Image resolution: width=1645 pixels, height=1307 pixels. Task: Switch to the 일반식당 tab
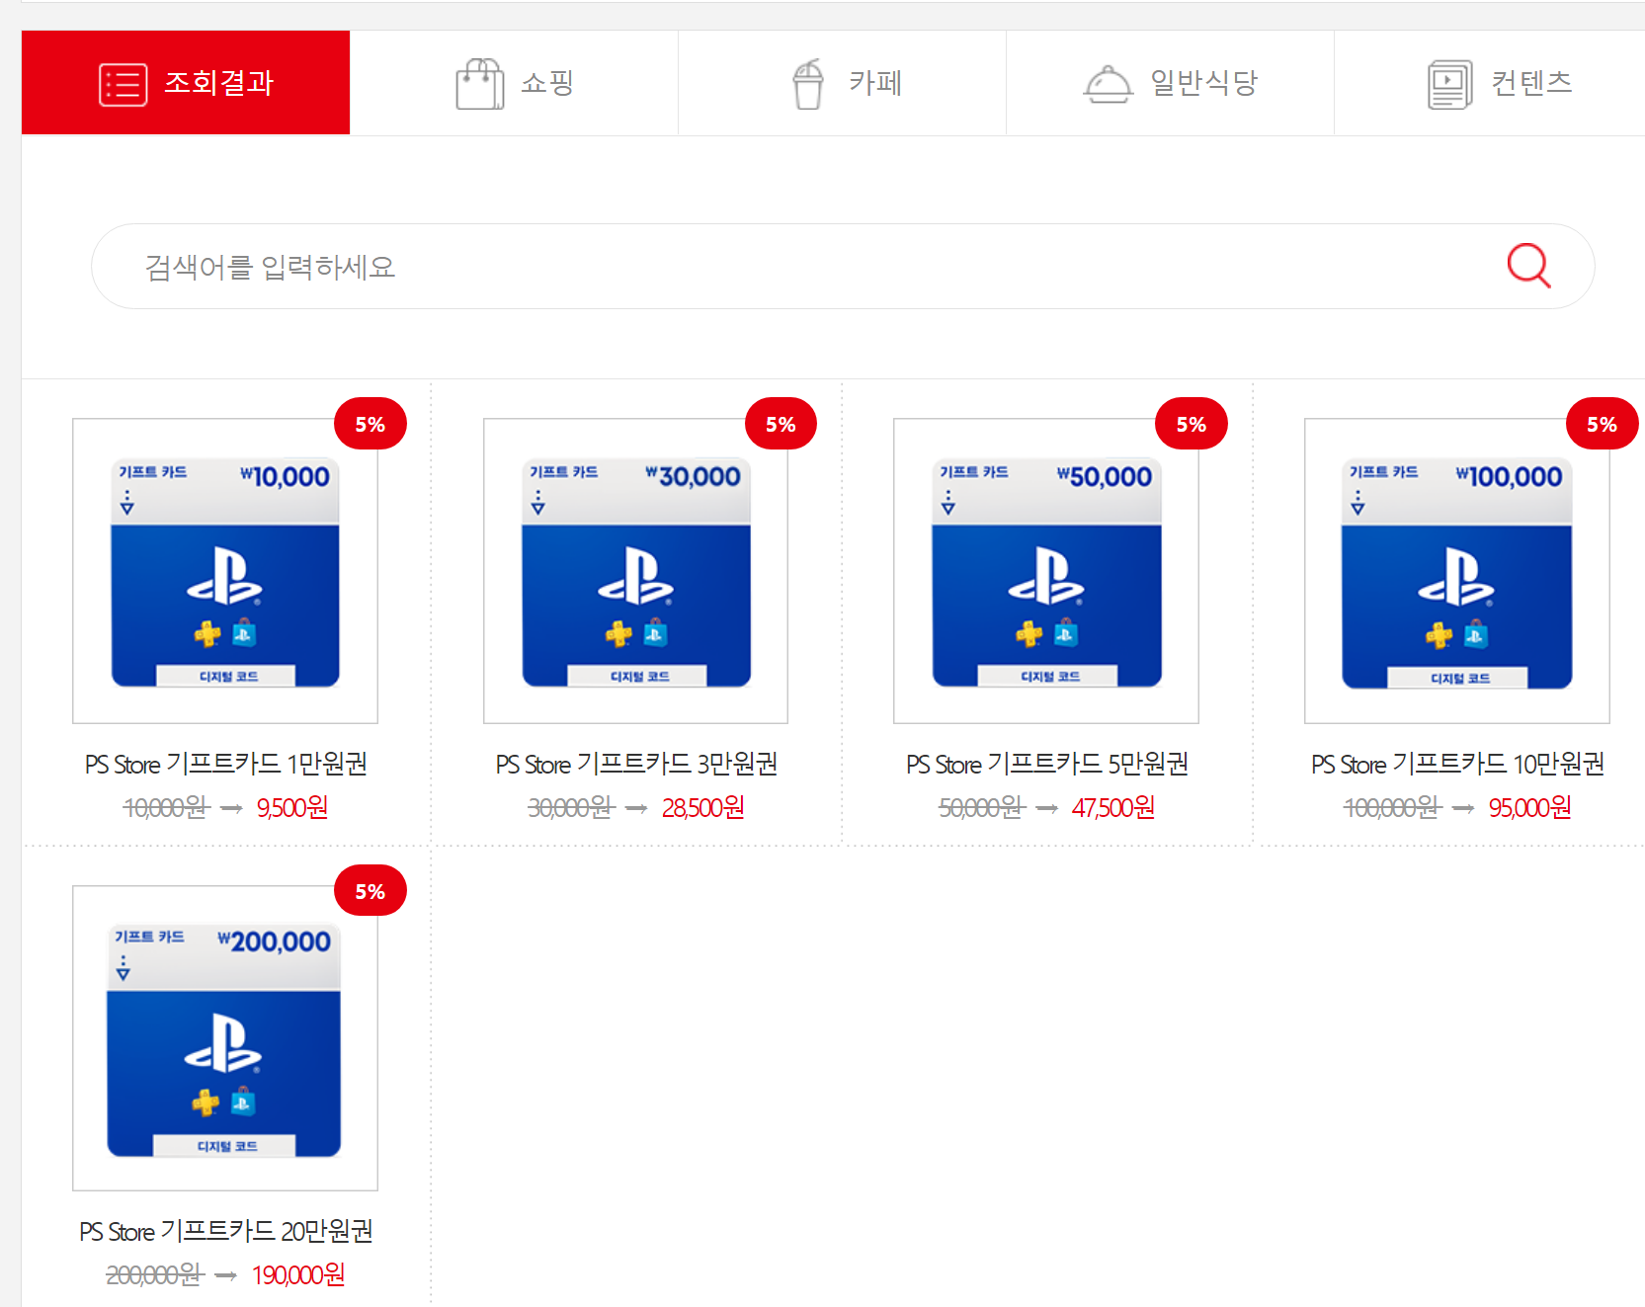coord(1170,82)
